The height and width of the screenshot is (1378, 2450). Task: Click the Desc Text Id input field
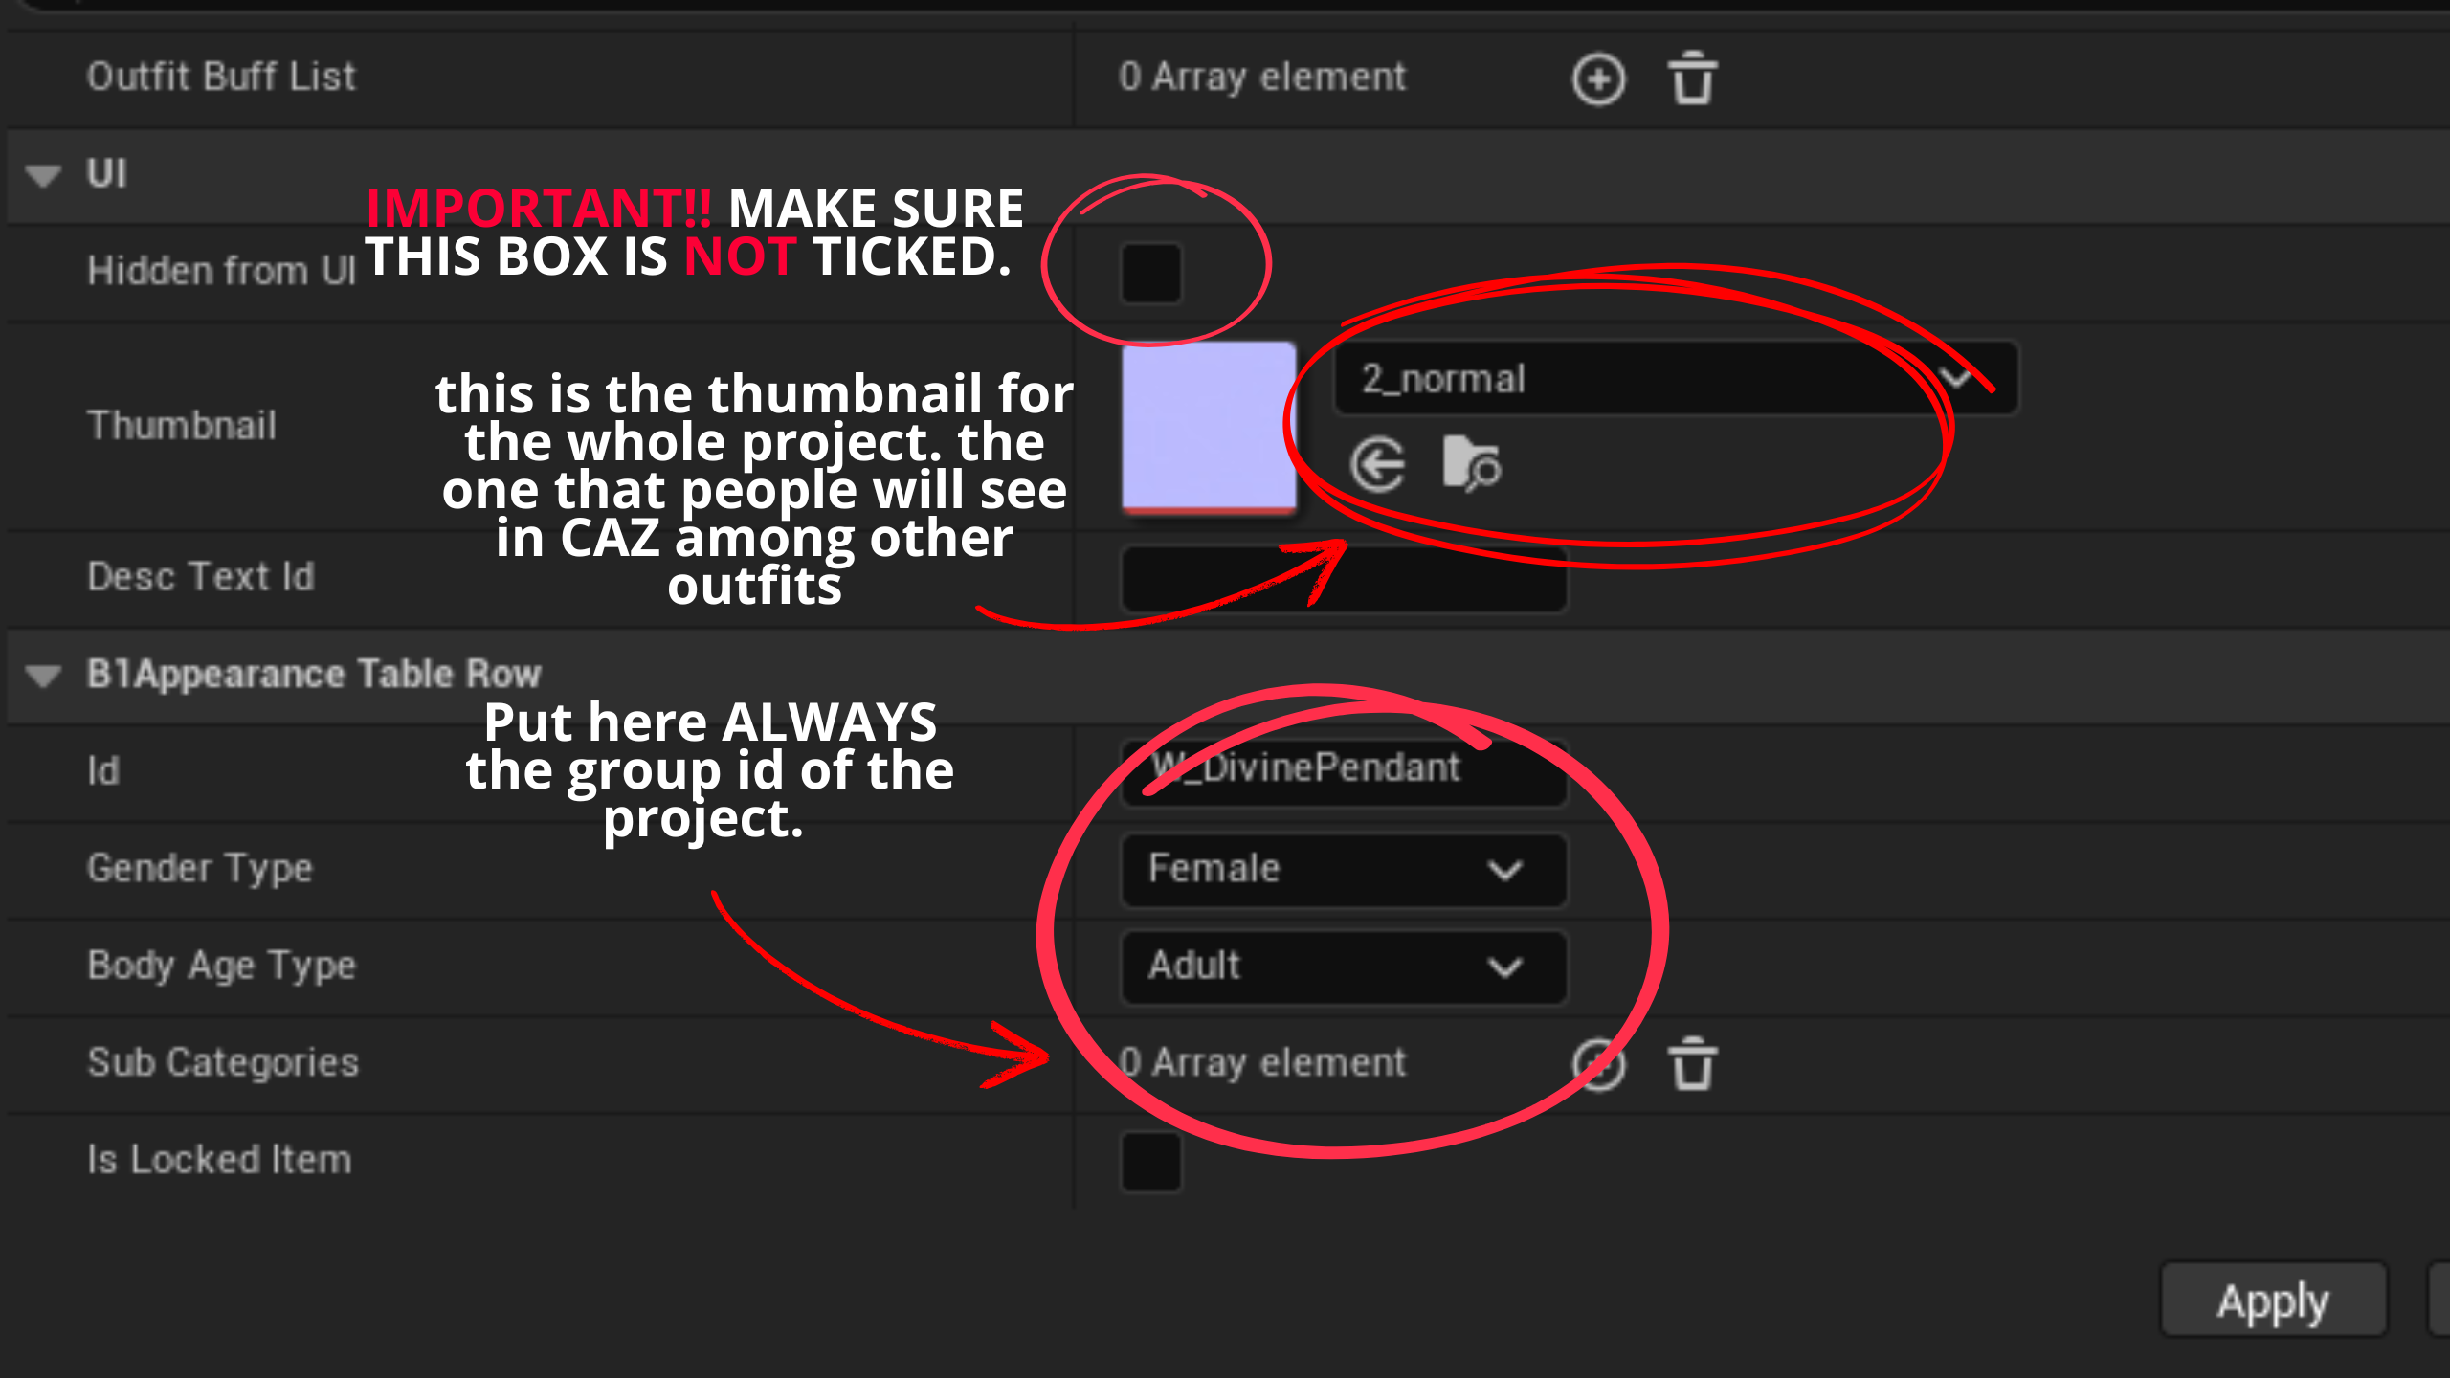pos(1343,579)
